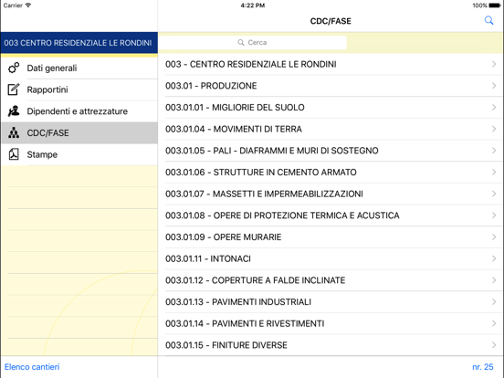Open the Dati generali section
Screen dimensions: 504x378
[79, 68]
